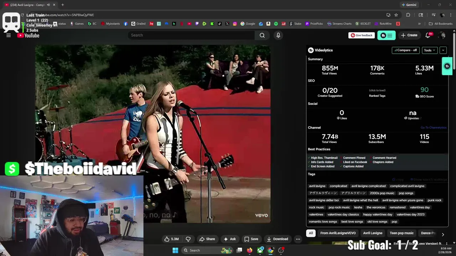Viewport: 456px width, 256px height.
Task: Select the Avril Lavigne chip
Action: point(373,233)
